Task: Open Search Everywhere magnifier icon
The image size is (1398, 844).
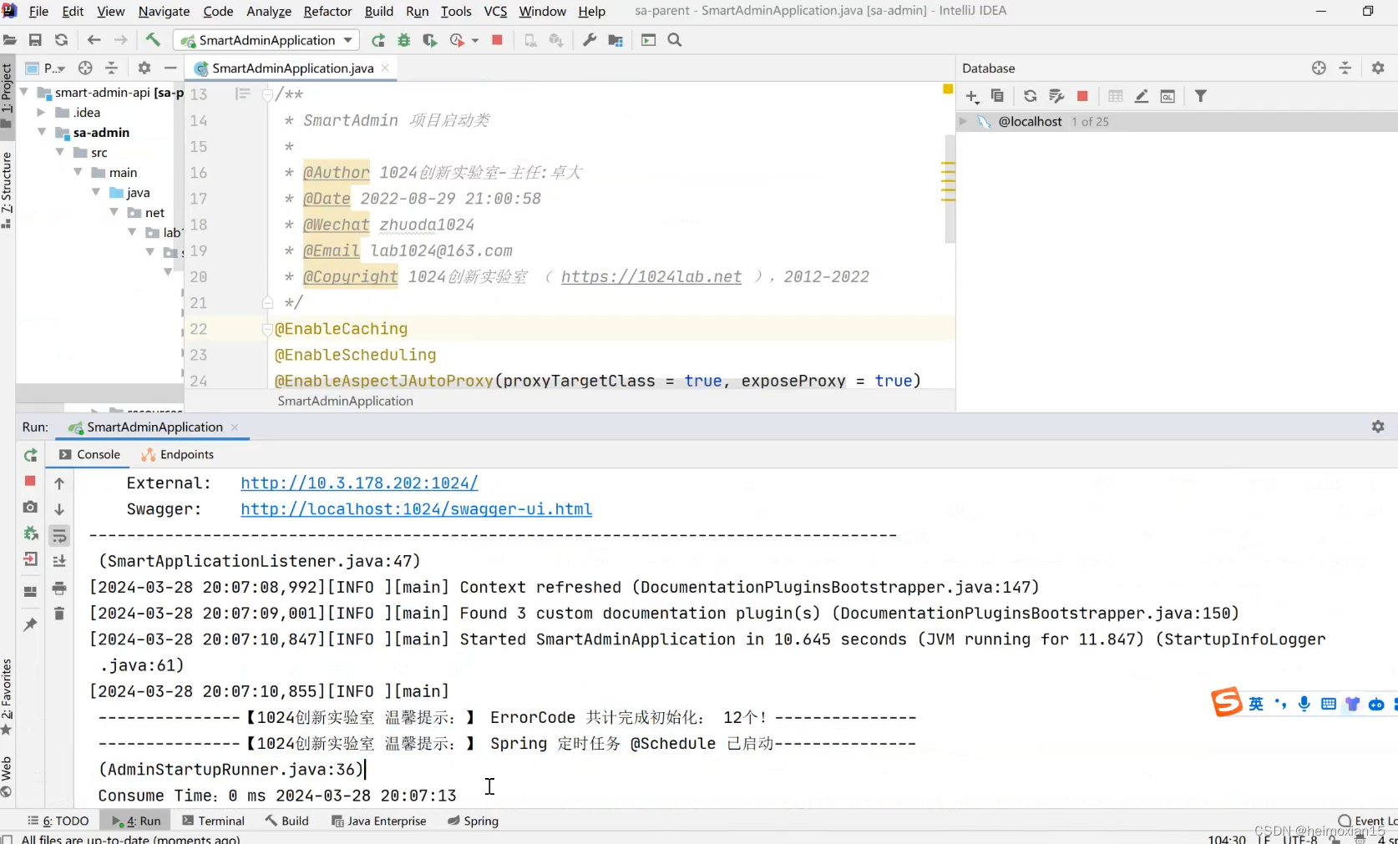Action: point(675,40)
